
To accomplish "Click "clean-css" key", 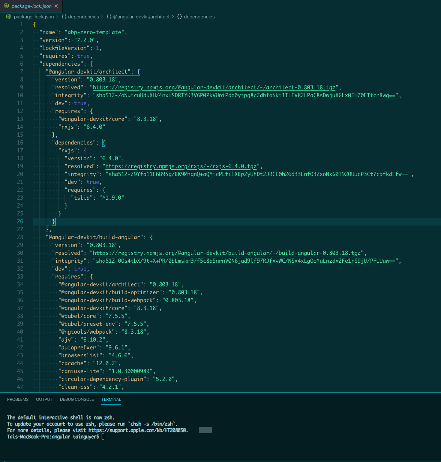I will click(76, 387).
